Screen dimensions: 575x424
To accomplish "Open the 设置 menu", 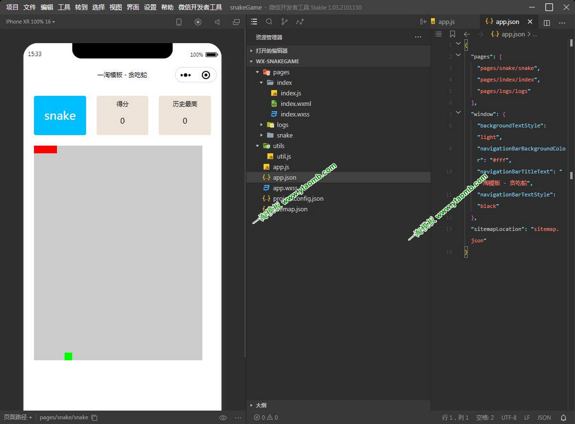I will point(150,7).
